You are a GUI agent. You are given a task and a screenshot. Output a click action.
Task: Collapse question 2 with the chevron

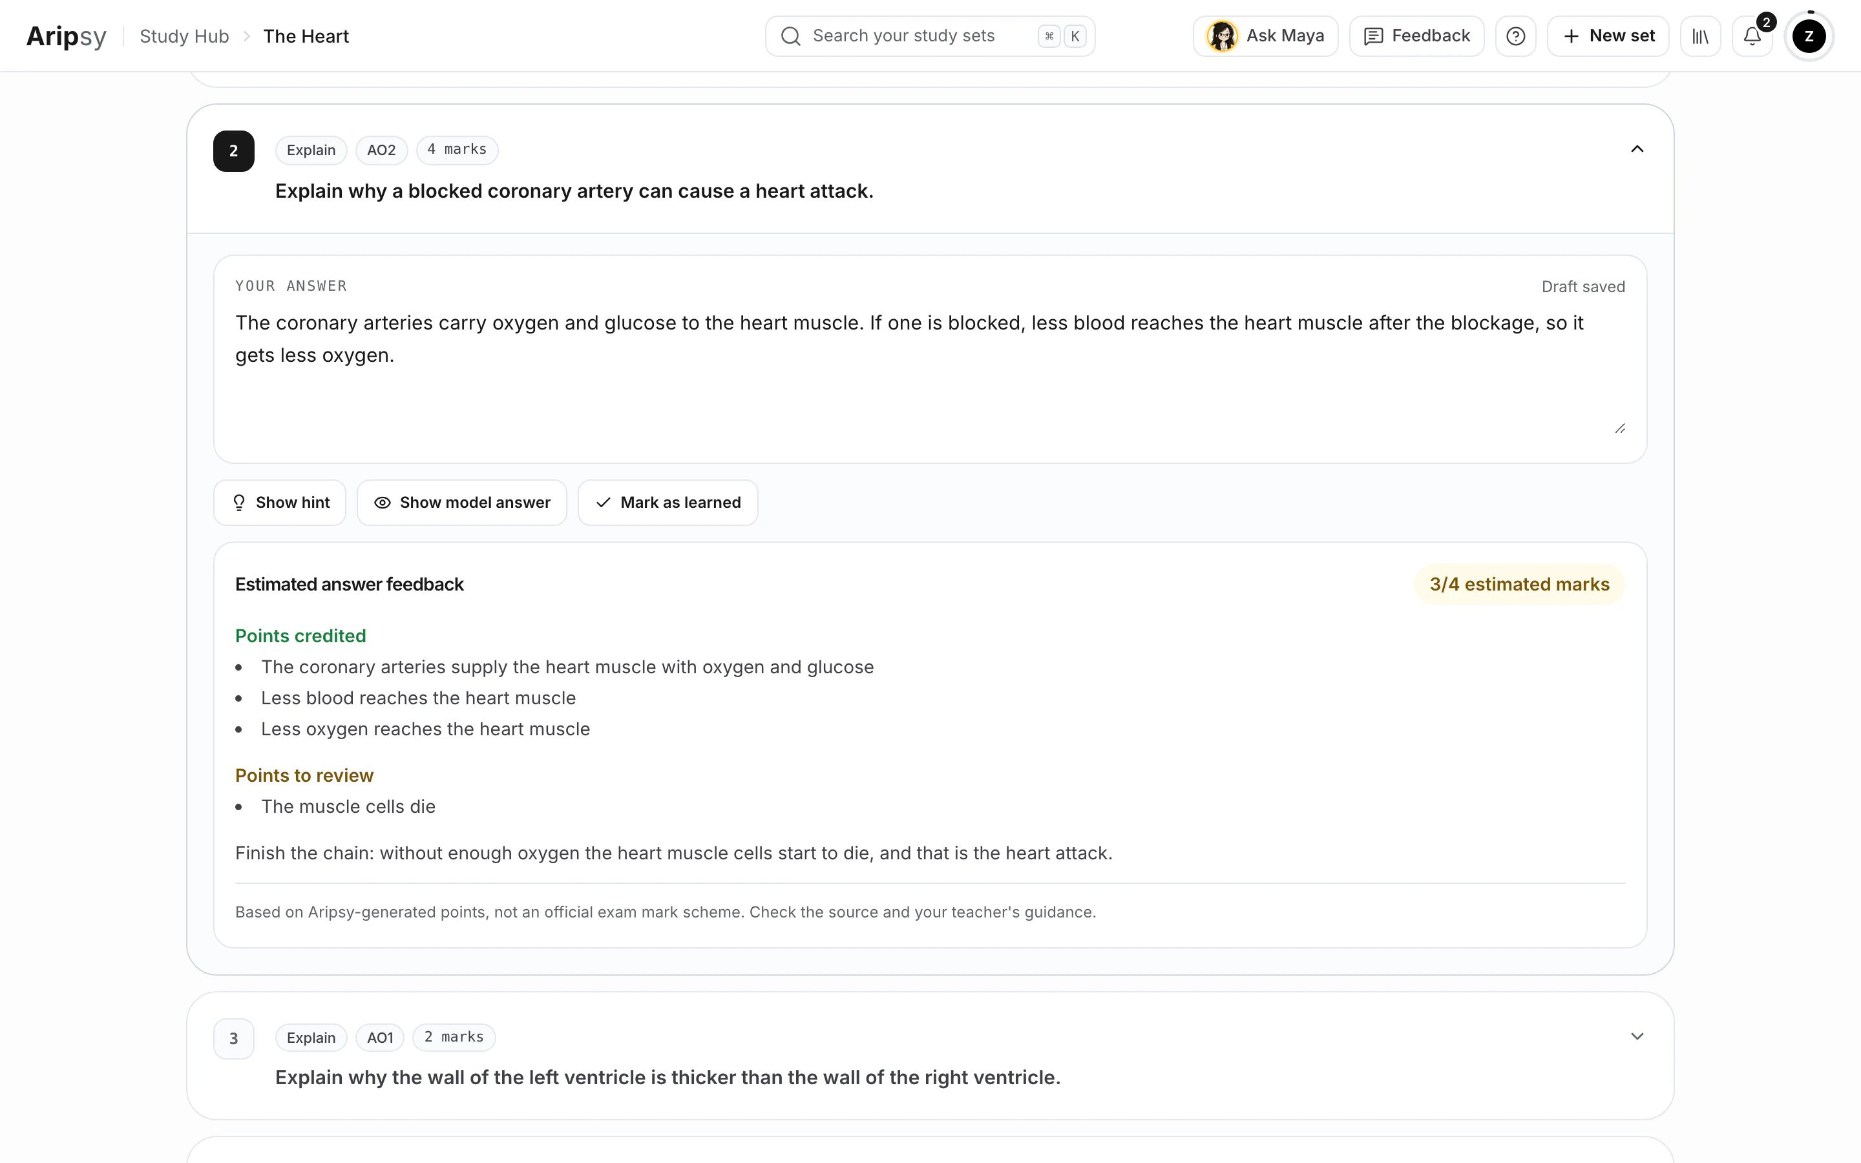[1637, 149]
